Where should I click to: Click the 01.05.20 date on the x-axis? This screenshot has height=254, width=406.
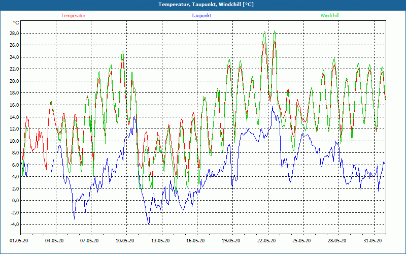click(x=19, y=241)
